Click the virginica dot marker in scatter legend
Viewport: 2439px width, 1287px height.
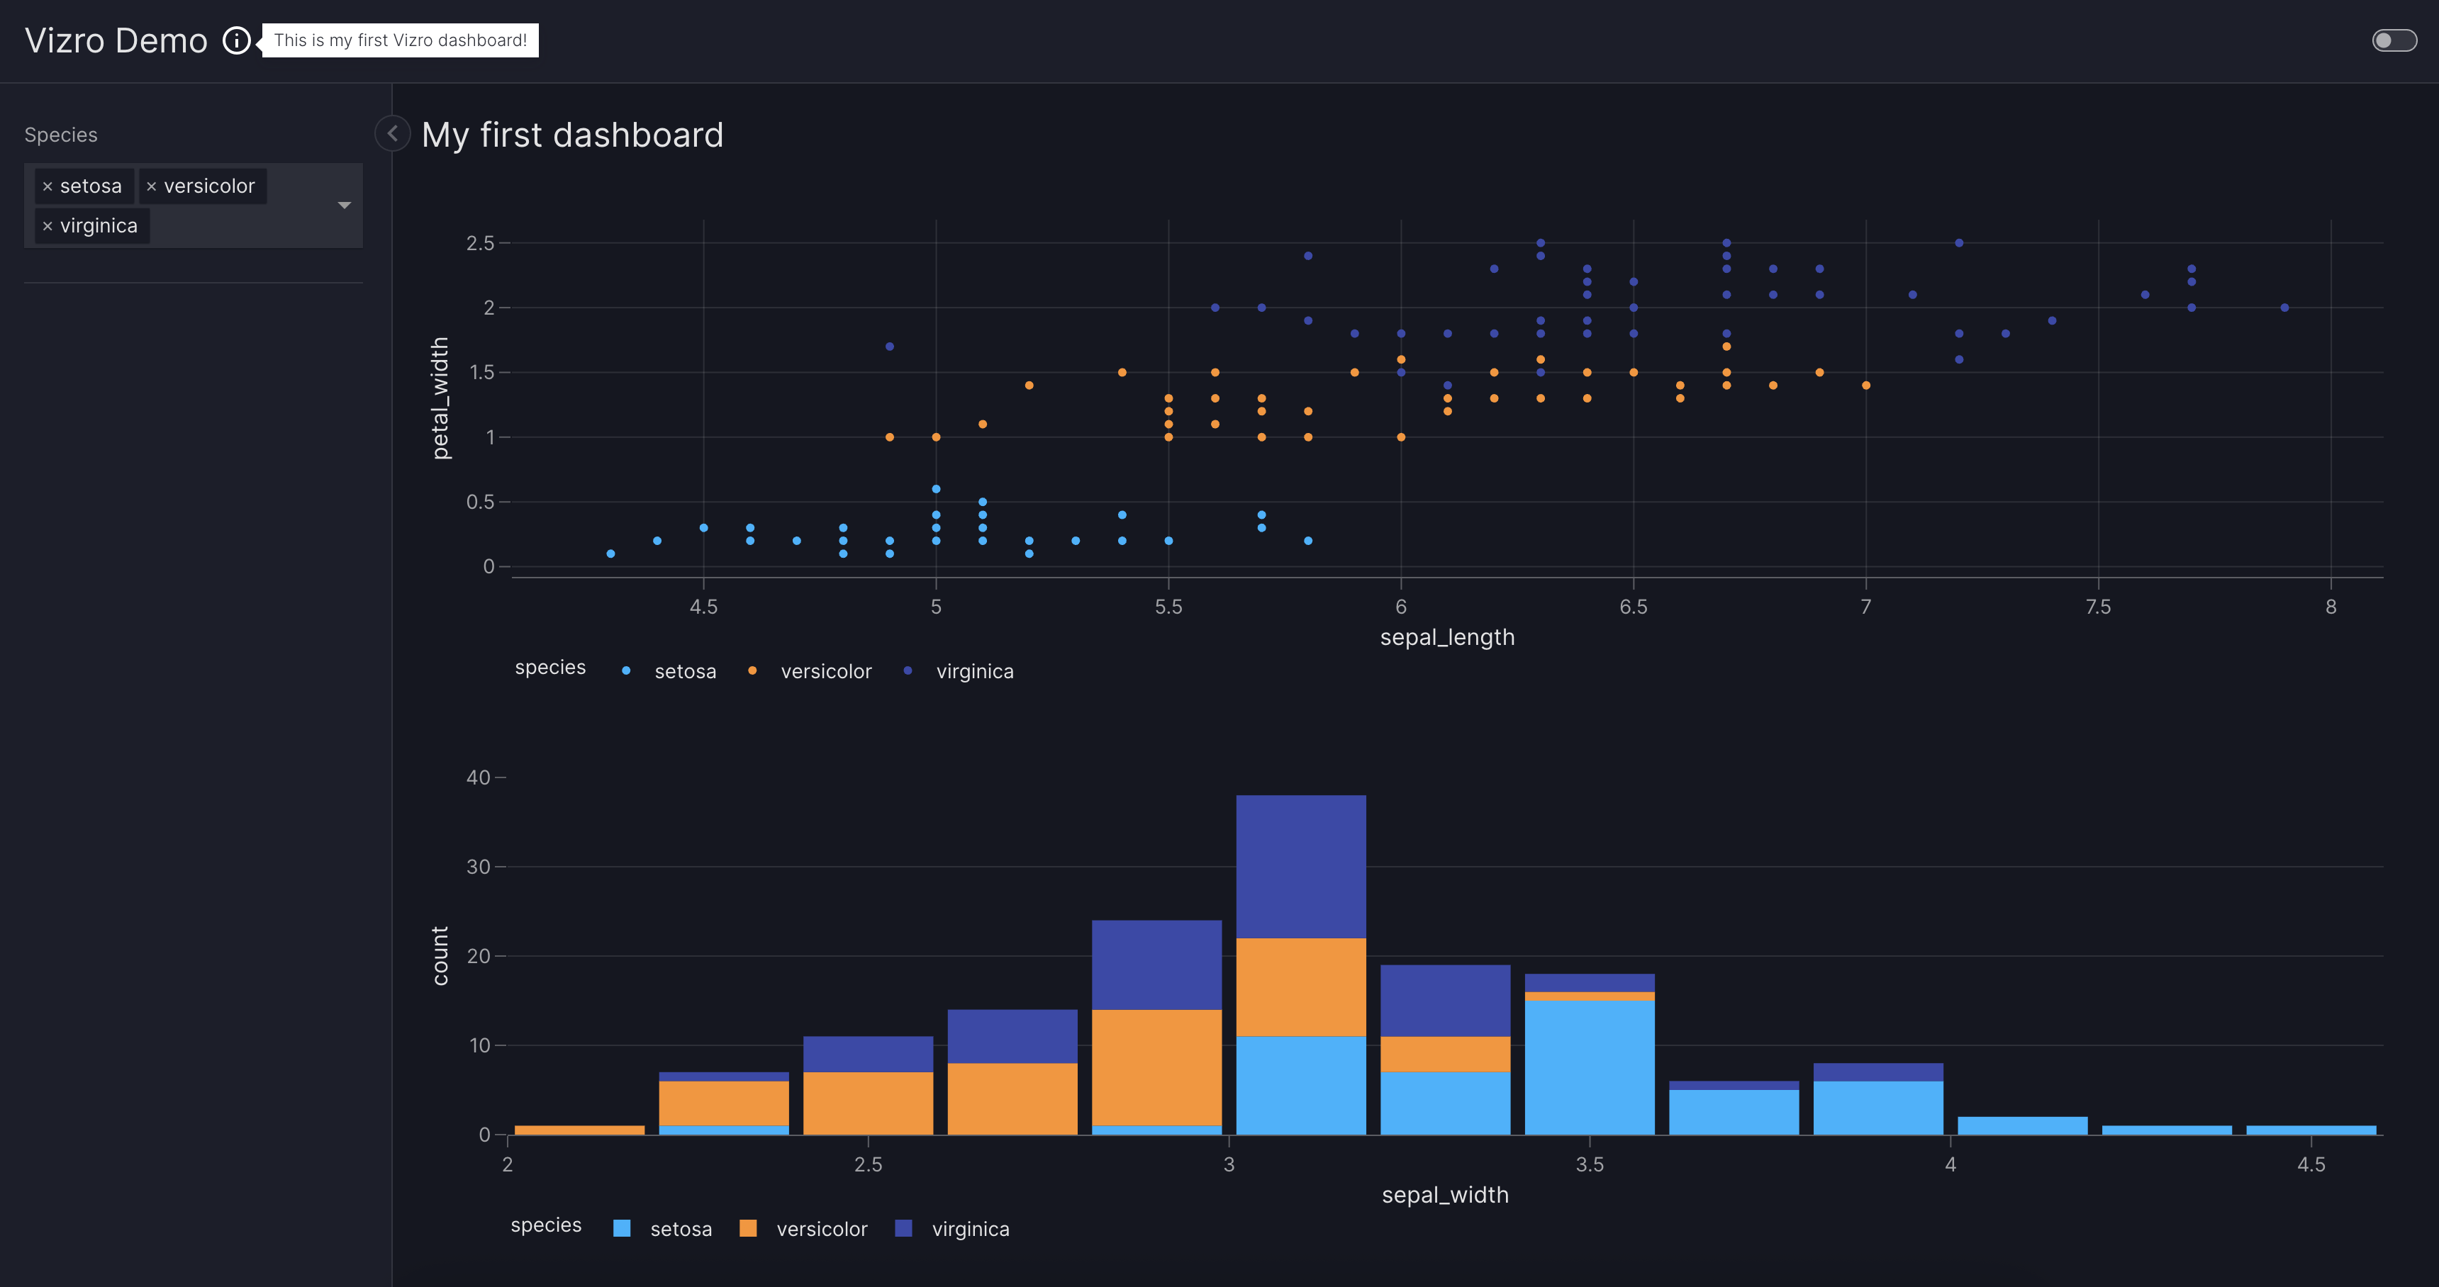908,670
